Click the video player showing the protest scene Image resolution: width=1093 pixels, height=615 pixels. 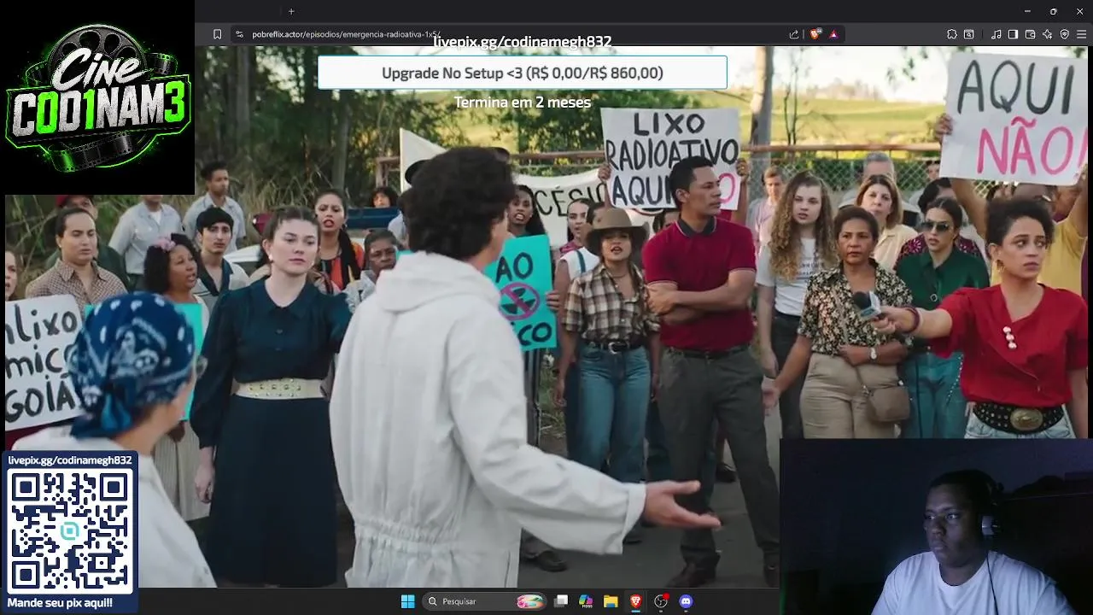tap(546, 316)
